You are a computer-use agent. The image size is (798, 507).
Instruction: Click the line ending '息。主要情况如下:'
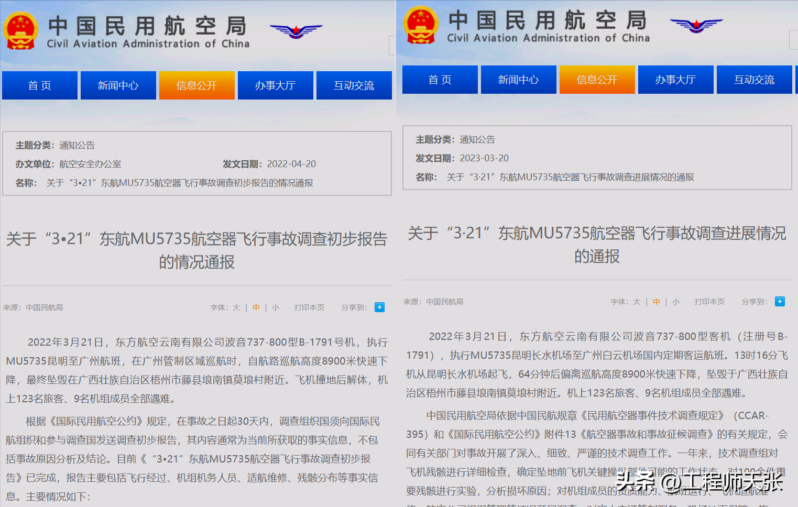pos(48,497)
